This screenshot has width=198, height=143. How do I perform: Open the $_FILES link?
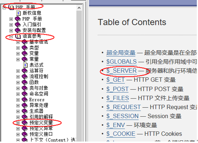click(x=118, y=98)
